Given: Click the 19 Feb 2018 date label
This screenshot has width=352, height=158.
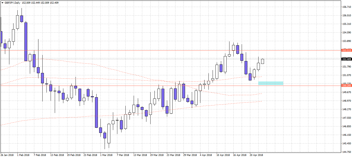Looking at the screenshot, I should click(x=74, y=155).
